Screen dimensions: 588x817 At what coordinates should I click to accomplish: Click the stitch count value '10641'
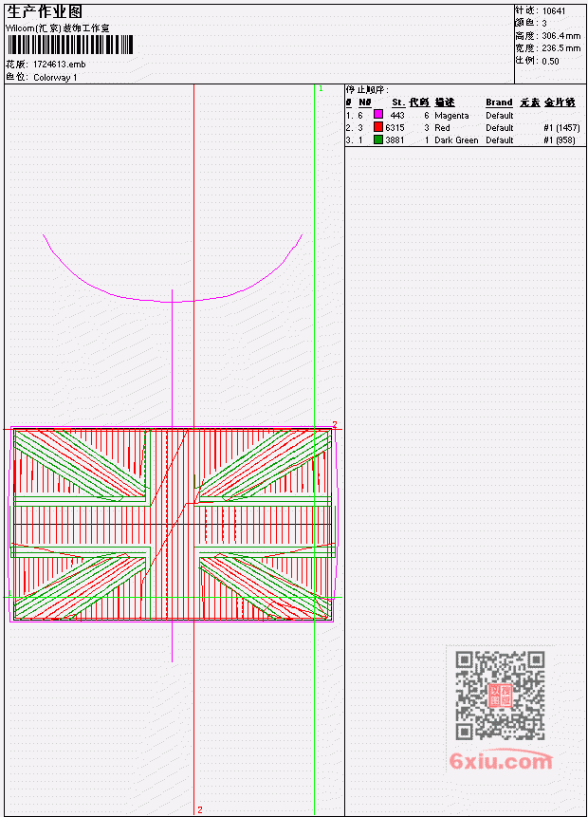[554, 11]
